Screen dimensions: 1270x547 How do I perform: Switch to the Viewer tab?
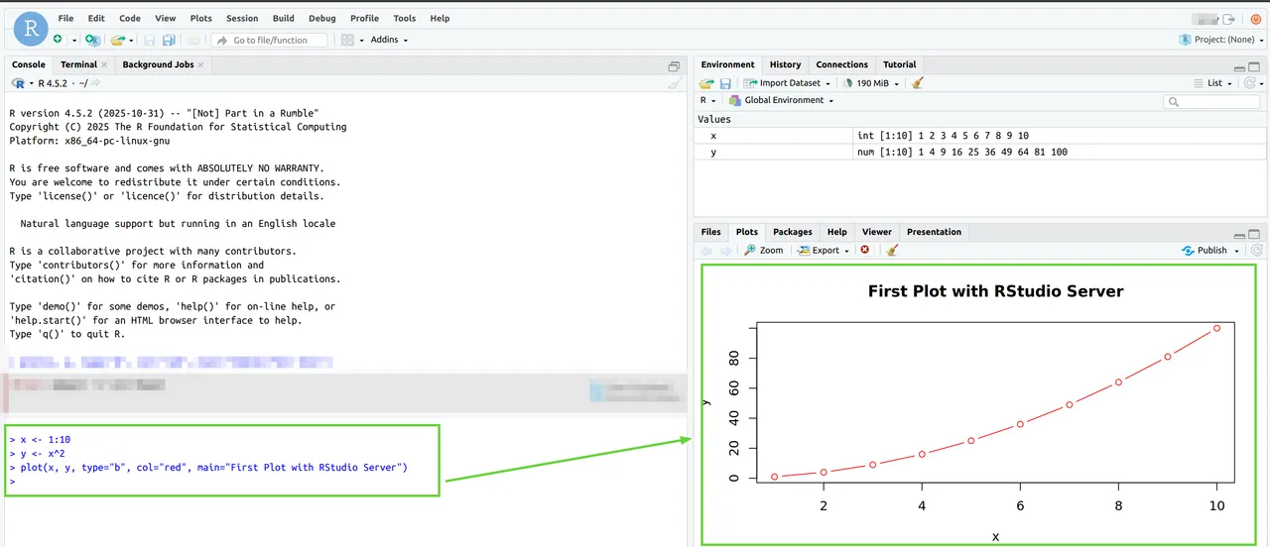[877, 232]
